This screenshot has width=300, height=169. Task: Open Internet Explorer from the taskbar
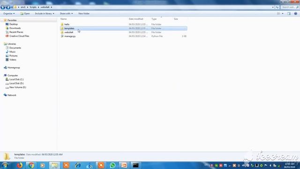tap(78, 165)
